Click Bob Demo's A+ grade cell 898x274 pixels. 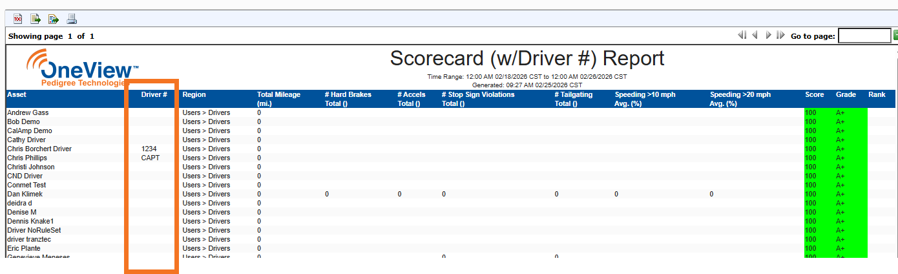841,121
